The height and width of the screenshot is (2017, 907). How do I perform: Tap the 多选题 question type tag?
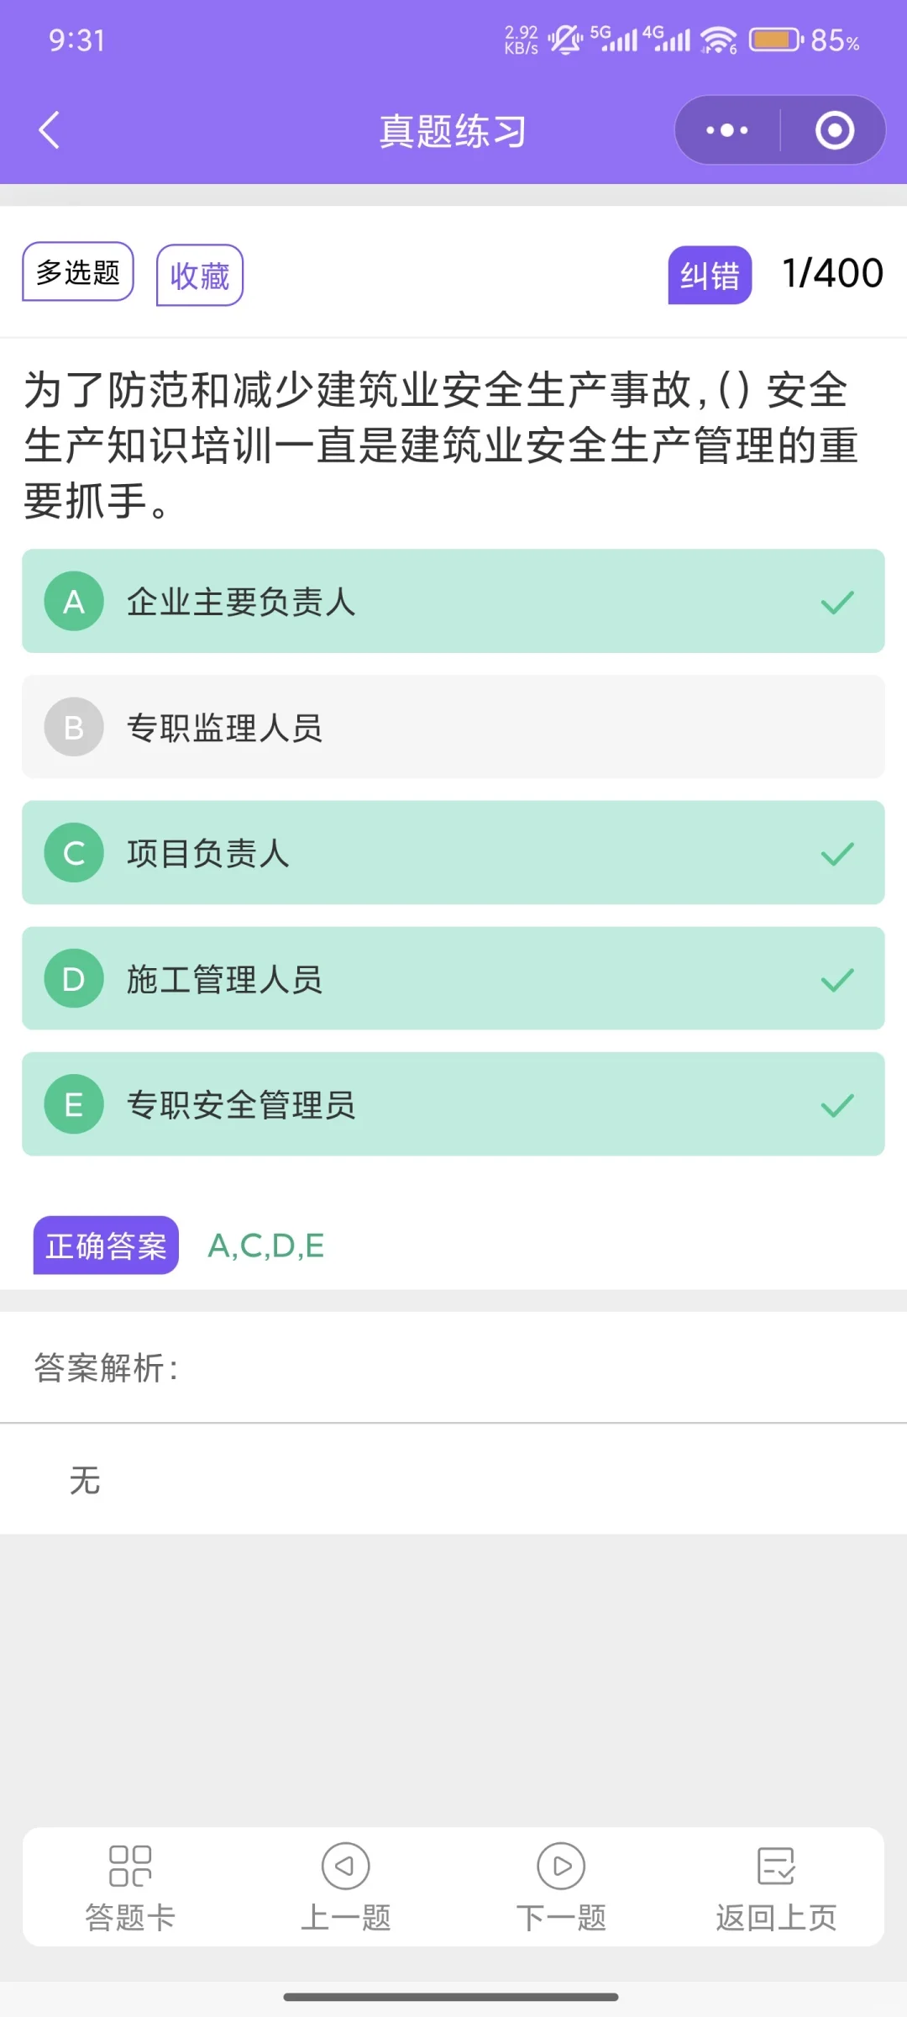coord(78,271)
